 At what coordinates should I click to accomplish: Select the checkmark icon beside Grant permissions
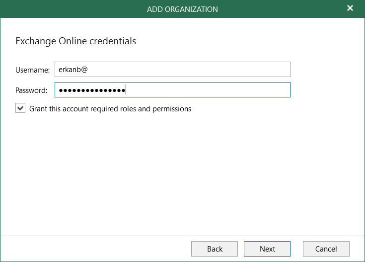20,108
